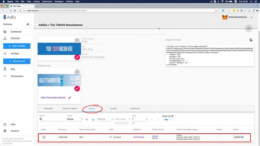Open the https://www.adex.network link
Screen dimensions: 260x146
tap(53, 98)
